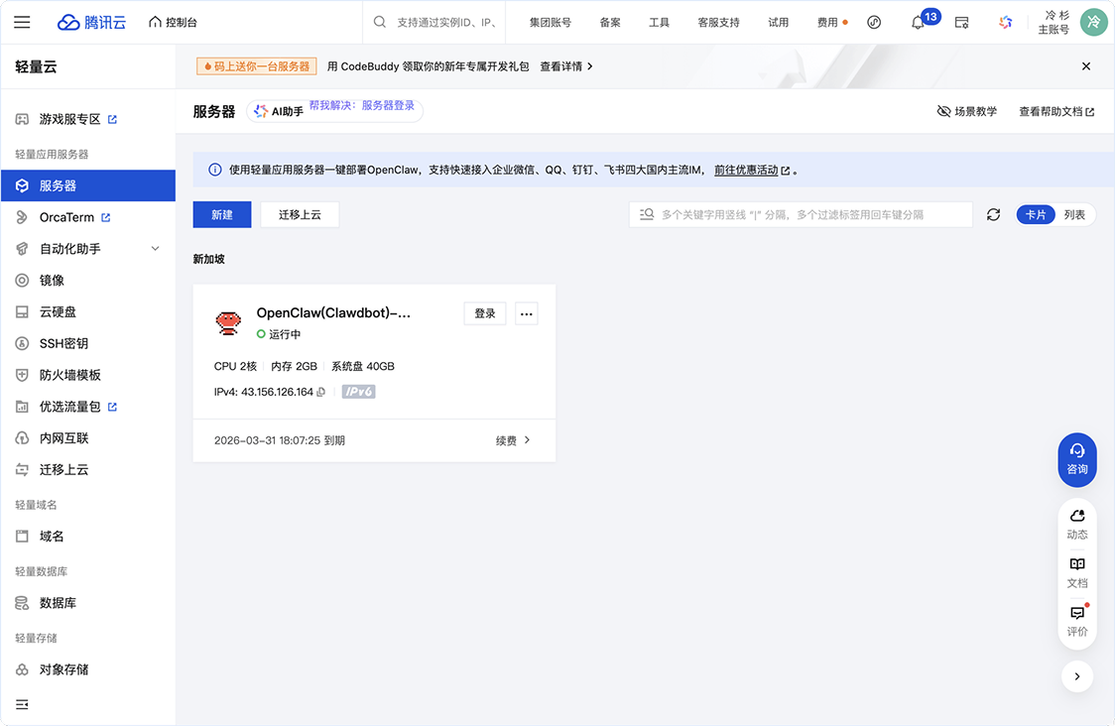Open the more options menu on server card

click(527, 314)
